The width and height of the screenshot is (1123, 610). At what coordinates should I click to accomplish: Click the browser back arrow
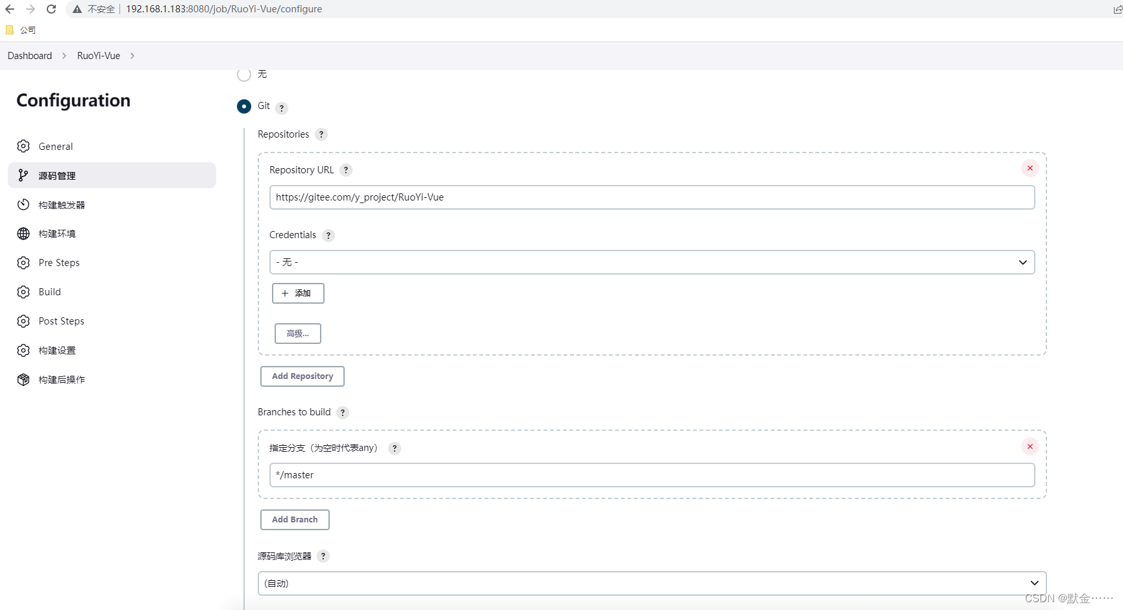pos(10,9)
